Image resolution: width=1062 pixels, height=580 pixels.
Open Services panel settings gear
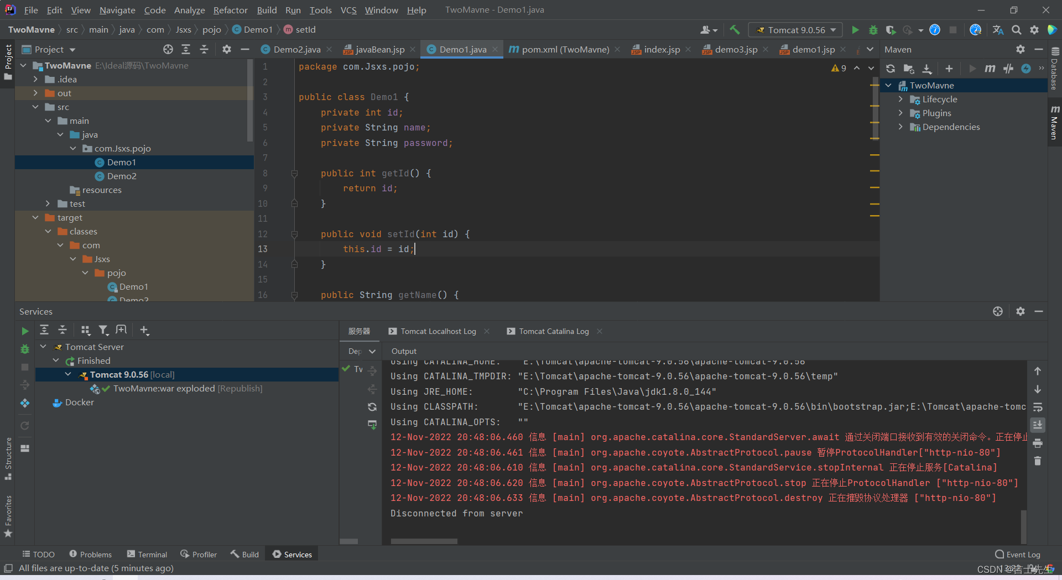(x=1021, y=311)
